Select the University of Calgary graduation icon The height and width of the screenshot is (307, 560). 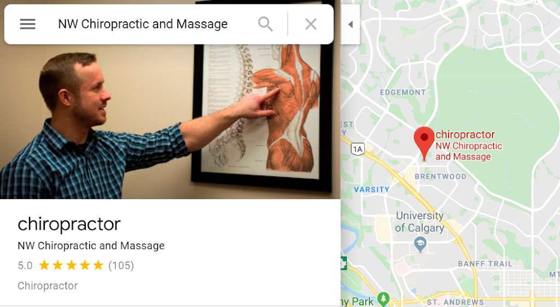[x=421, y=246]
